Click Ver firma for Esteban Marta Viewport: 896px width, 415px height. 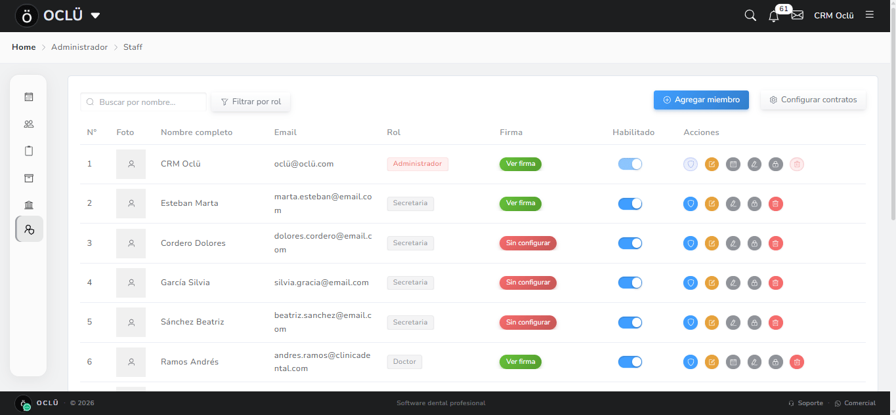pyautogui.click(x=521, y=203)
